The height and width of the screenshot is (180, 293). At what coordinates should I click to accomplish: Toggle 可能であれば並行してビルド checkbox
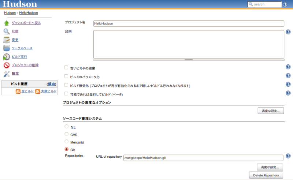(x=66, y=94)
